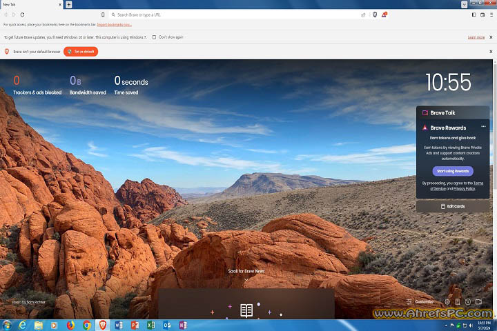Click the taskbar date and time
The image size is (497, 331).
click(x=485, y=325)
